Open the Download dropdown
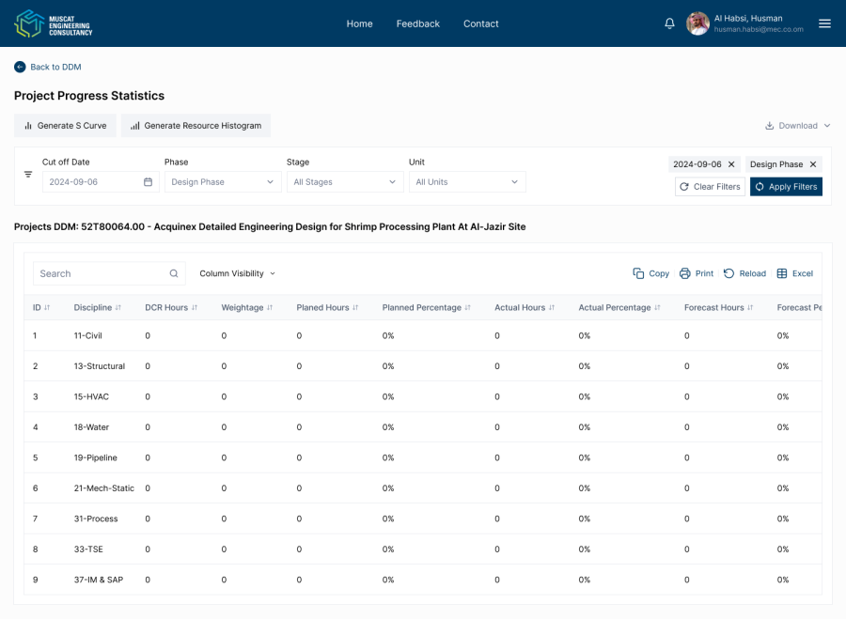 [x=797, y=126]
